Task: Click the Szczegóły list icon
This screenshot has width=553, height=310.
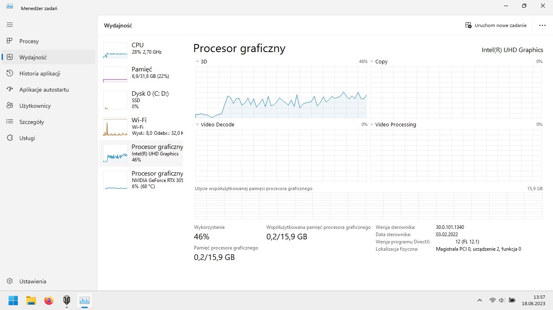Action: pos(10,122)
